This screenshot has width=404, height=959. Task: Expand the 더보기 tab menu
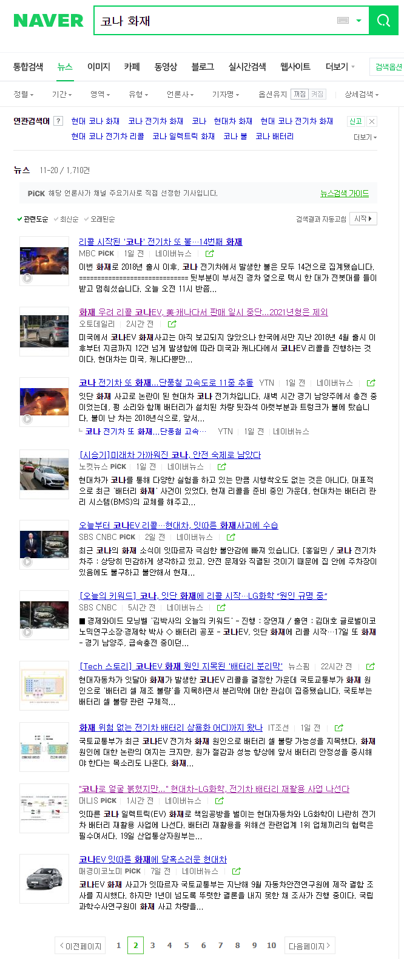click(340, 67)
